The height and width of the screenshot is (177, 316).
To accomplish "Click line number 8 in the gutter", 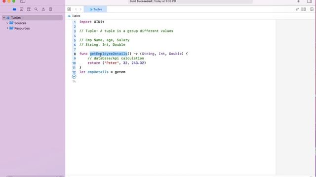I will (75, 54).
